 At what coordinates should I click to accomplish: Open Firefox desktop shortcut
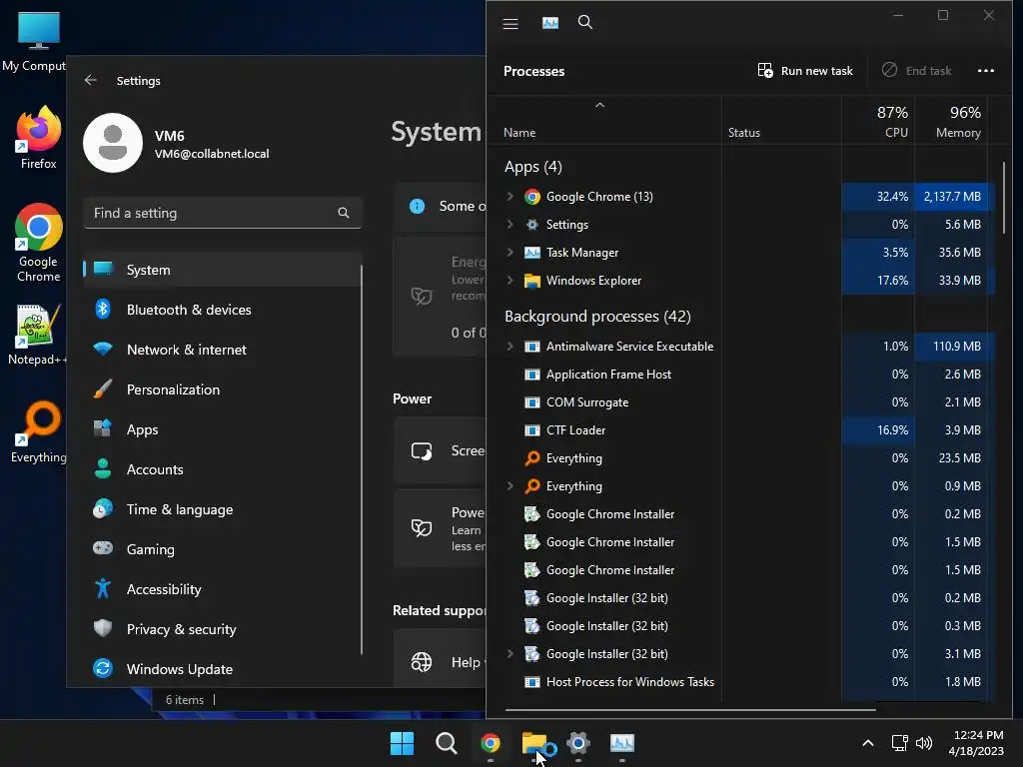point(39,138)
